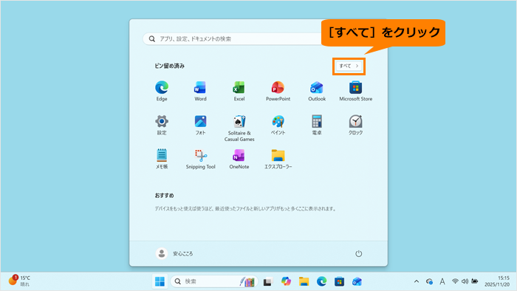
Task: Click the Windows Start button on taskbar
Action: (160, 281)
